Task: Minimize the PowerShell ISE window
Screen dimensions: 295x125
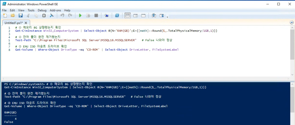Action: pos(267,4)
